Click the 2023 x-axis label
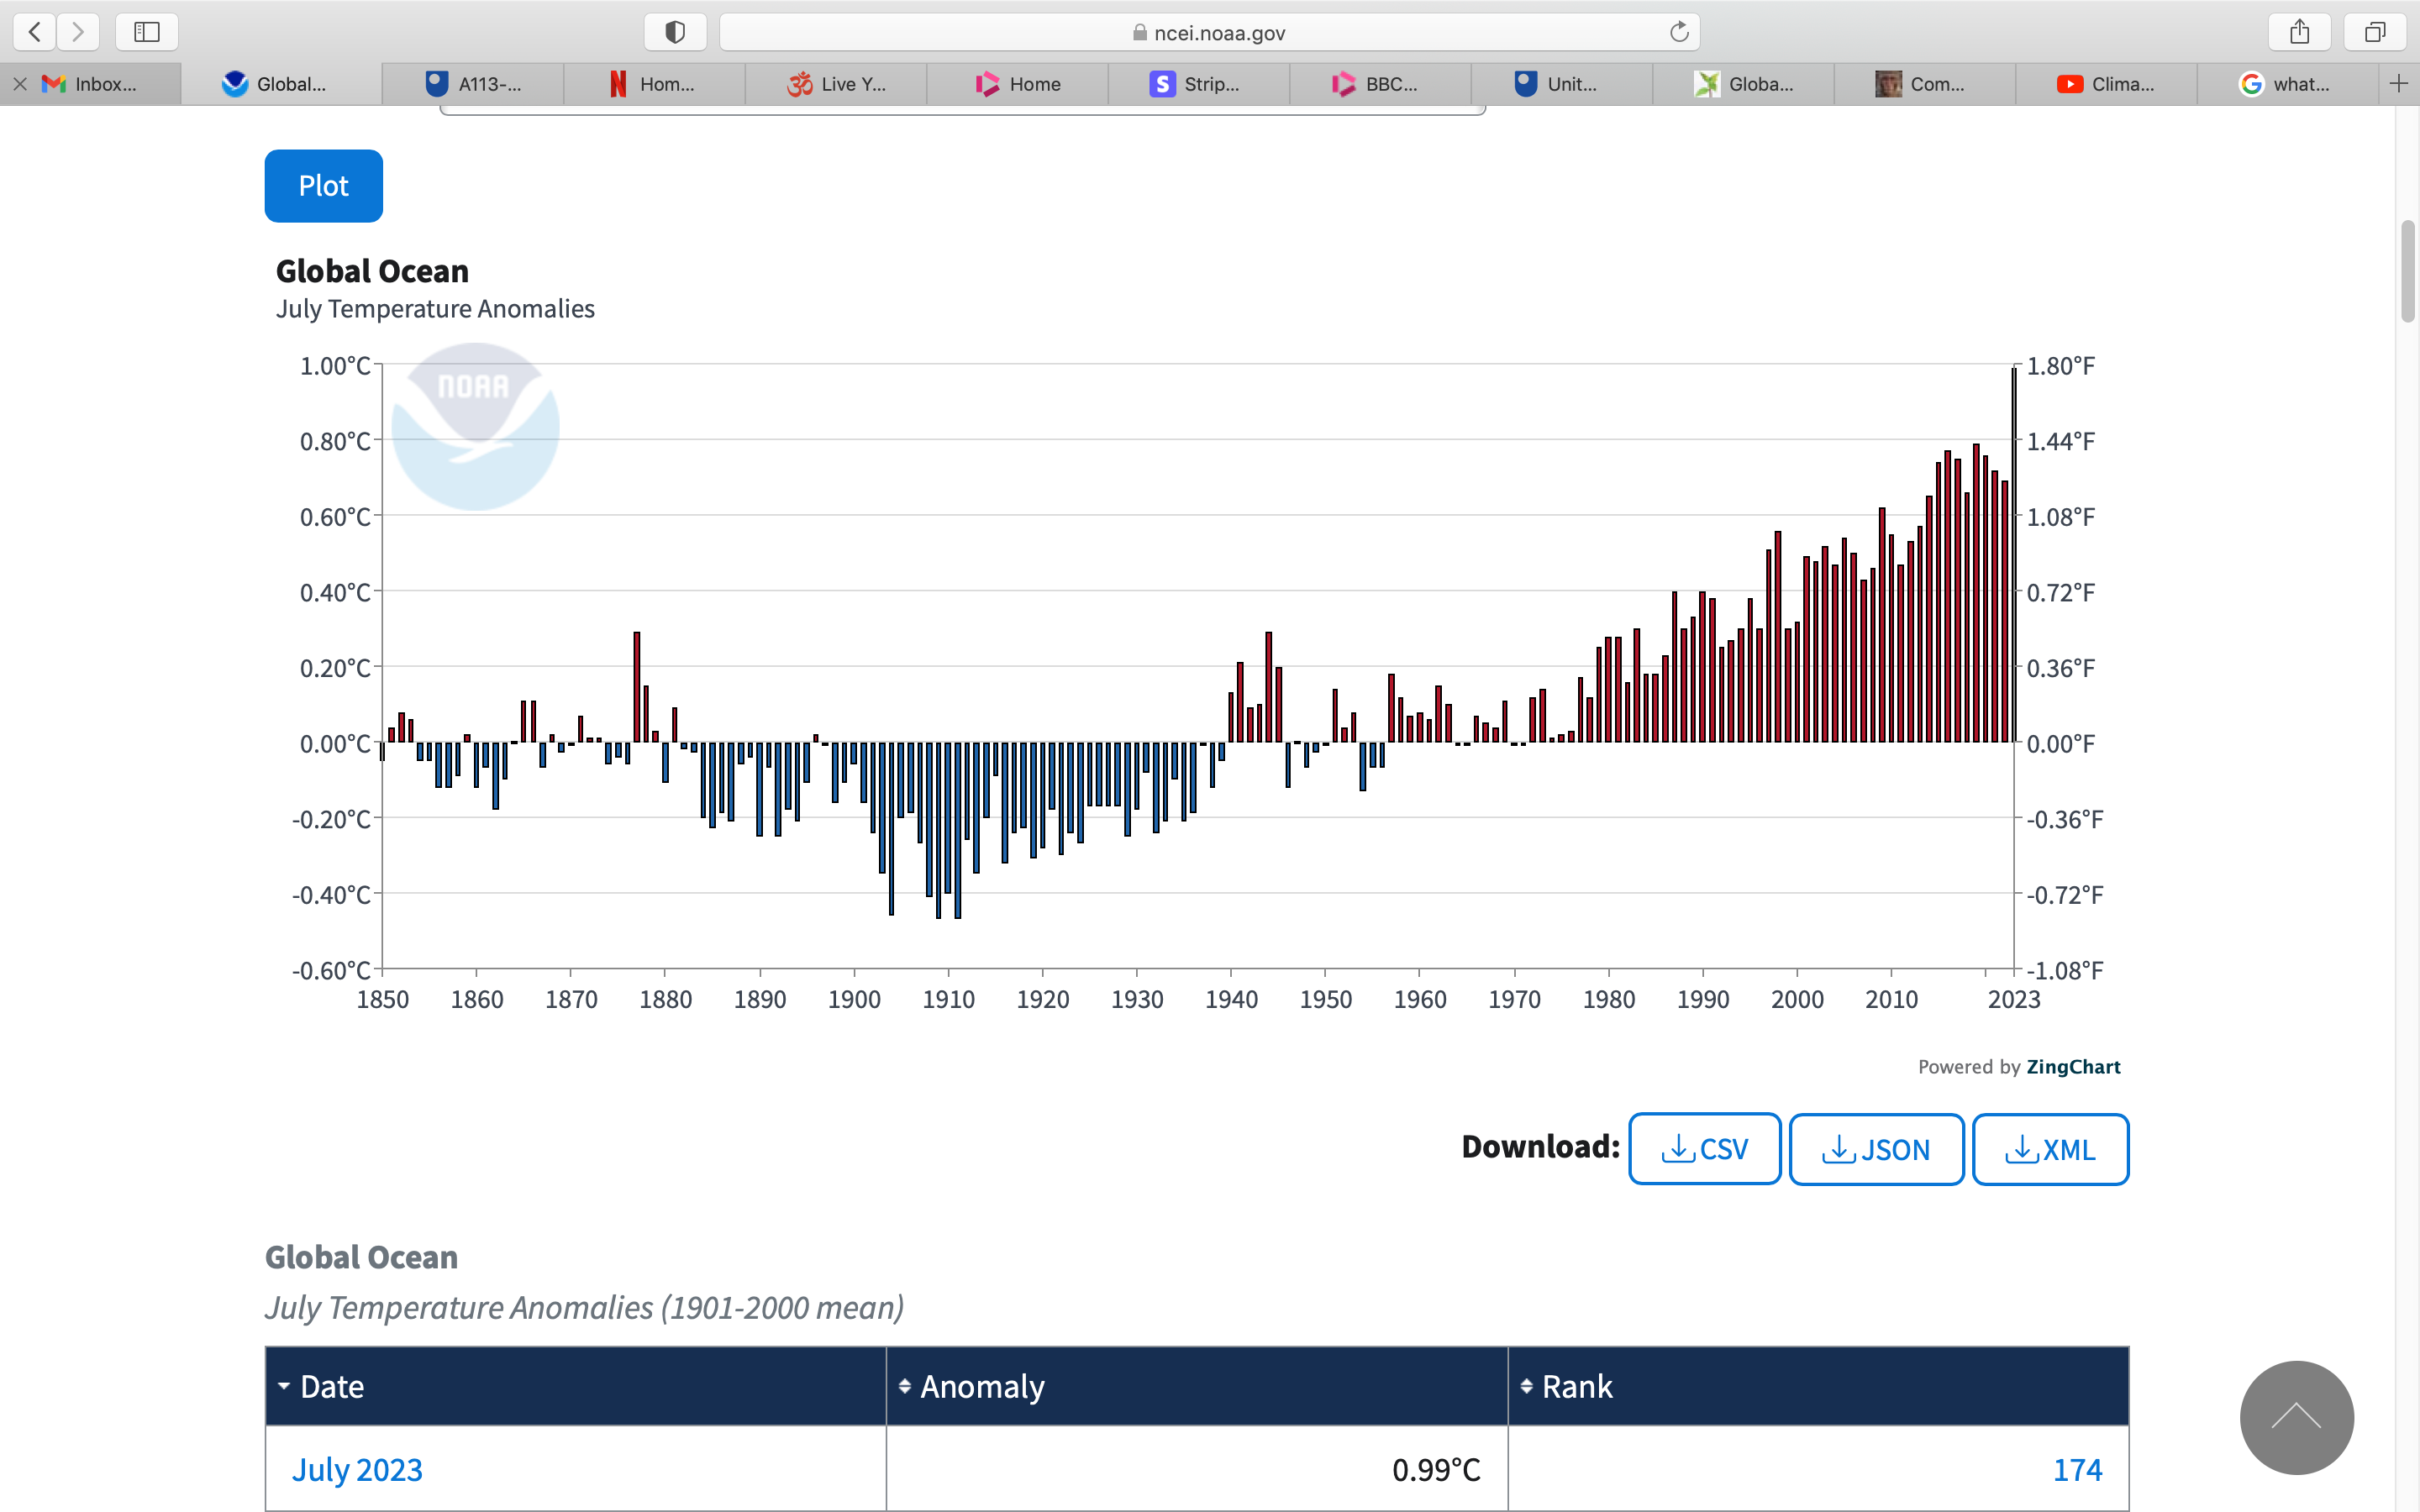 coord(2013,999)
